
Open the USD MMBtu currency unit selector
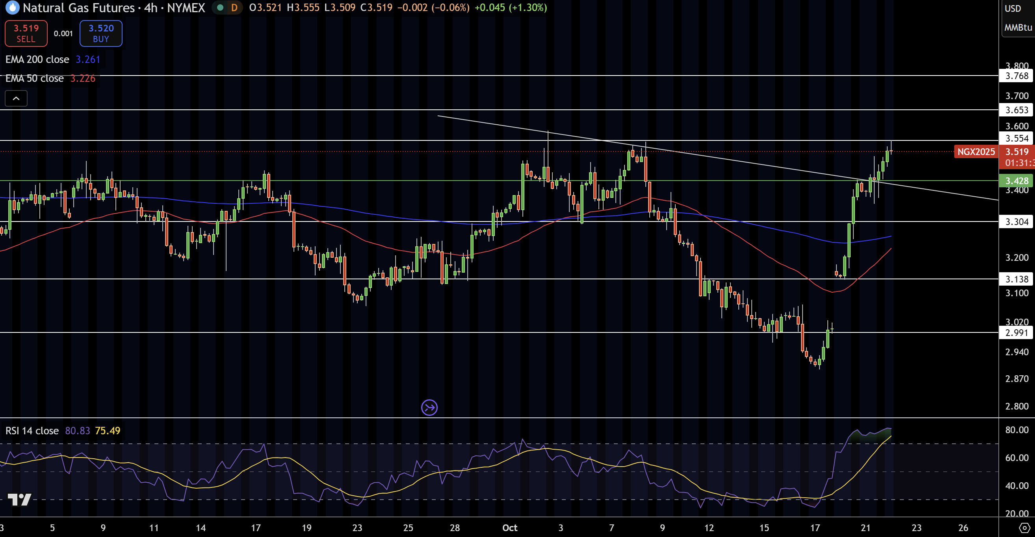[x=1018, y=18]
